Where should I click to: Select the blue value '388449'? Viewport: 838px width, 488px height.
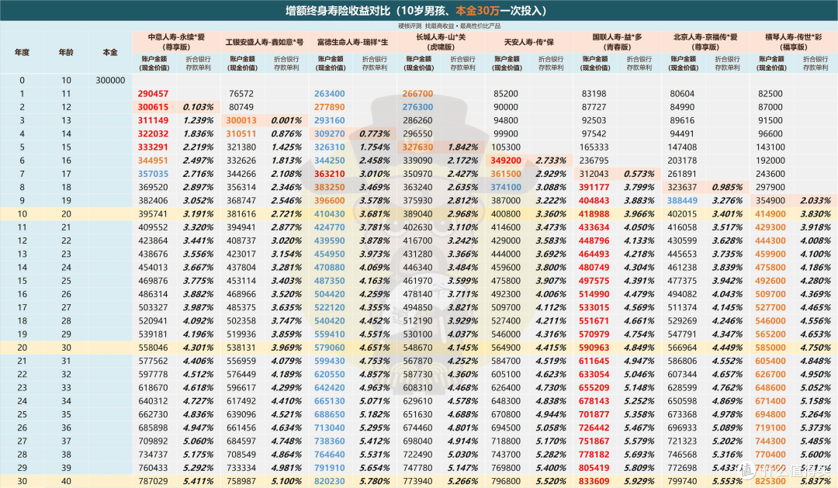(682, 200)
